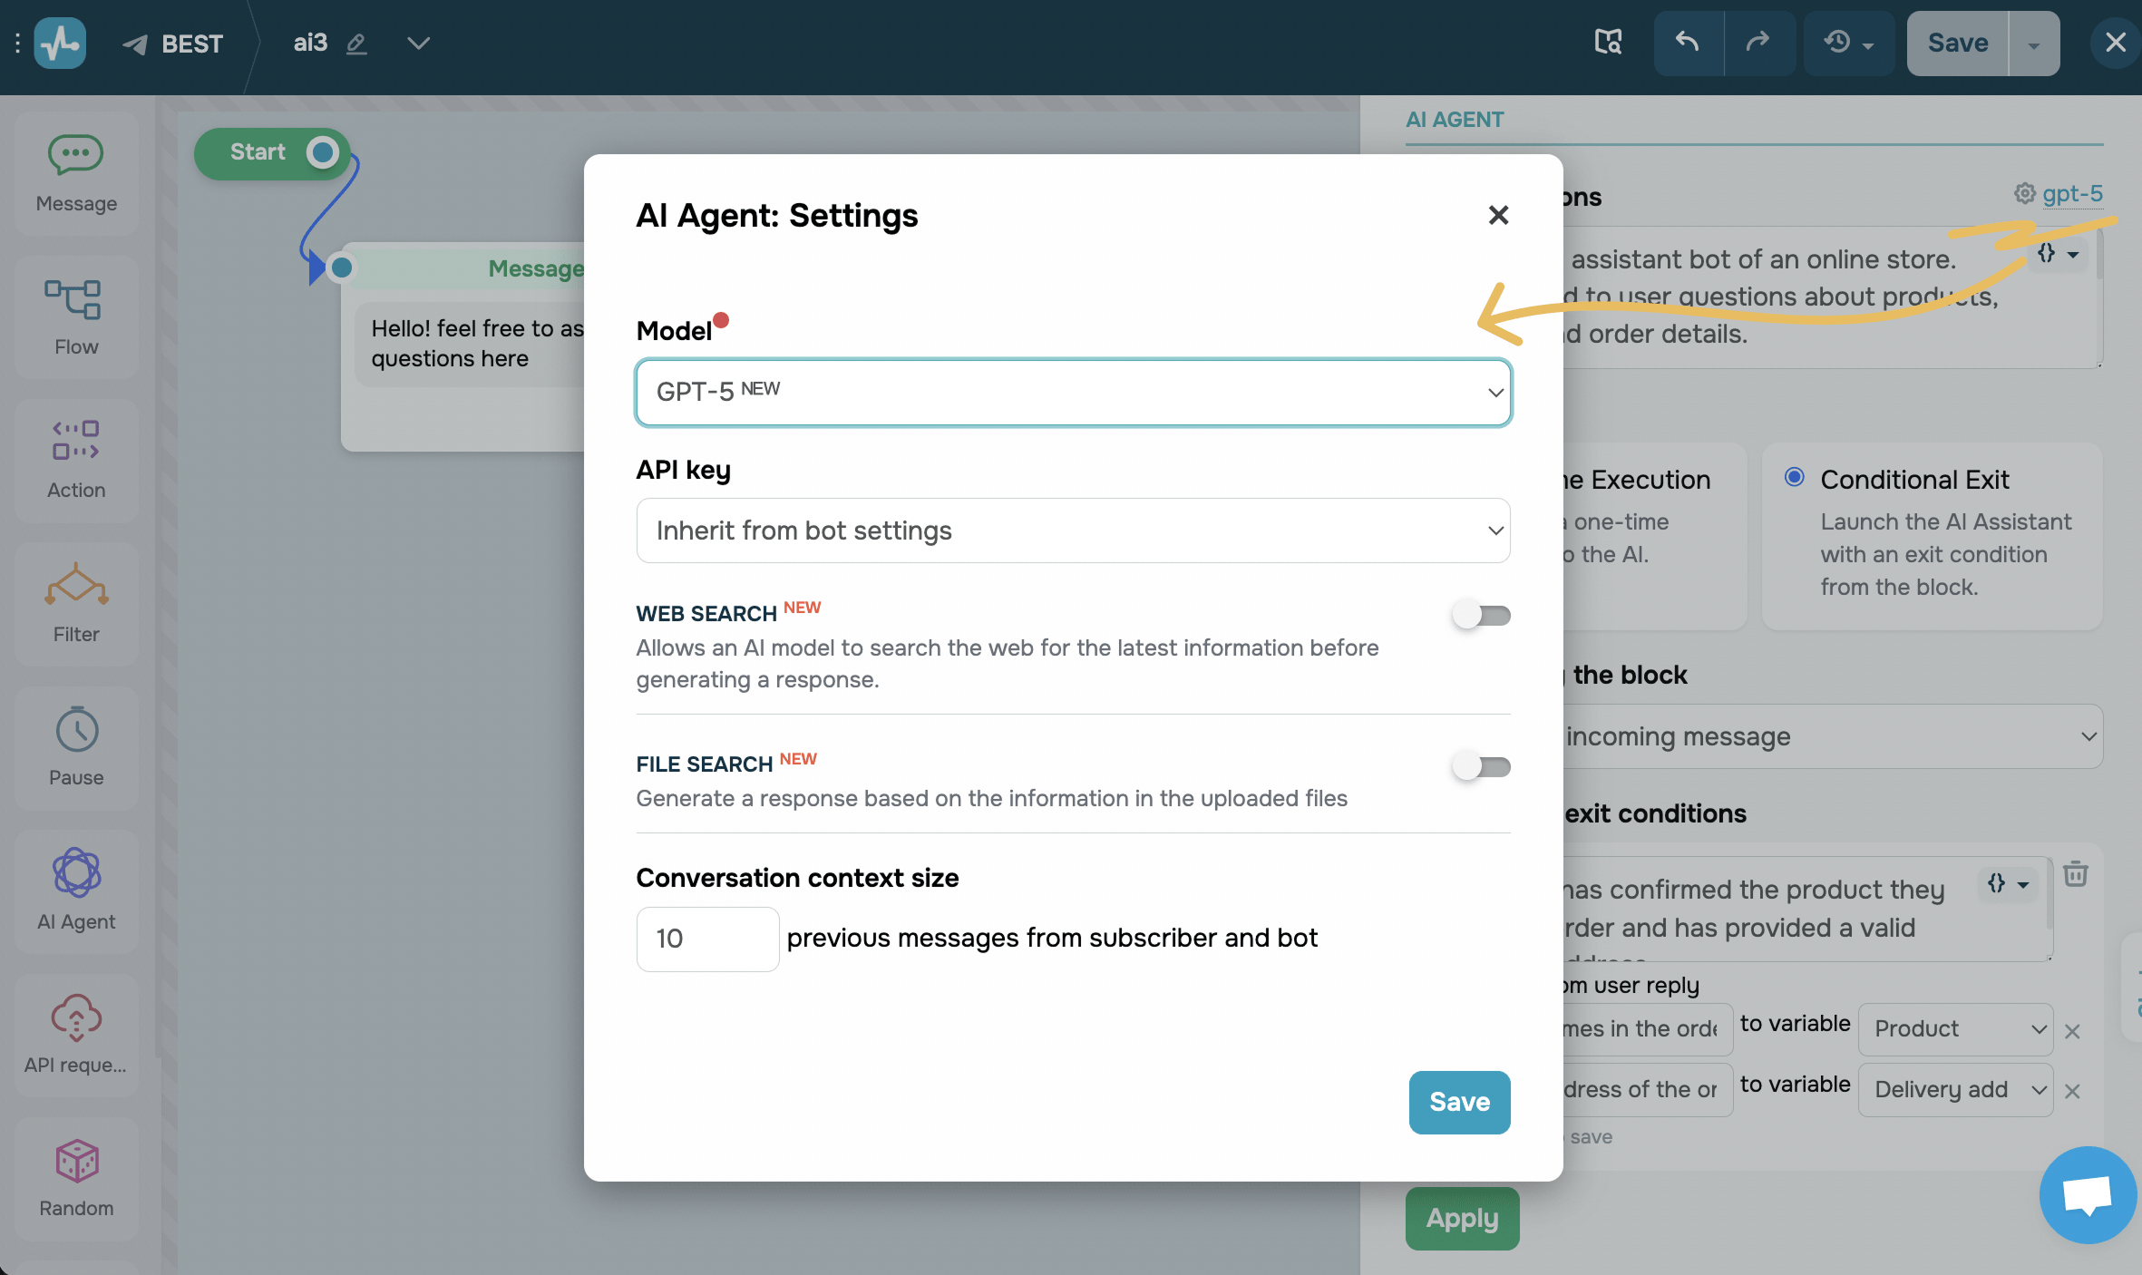Click the gpt-5 settings link

tap(2071, 193)
